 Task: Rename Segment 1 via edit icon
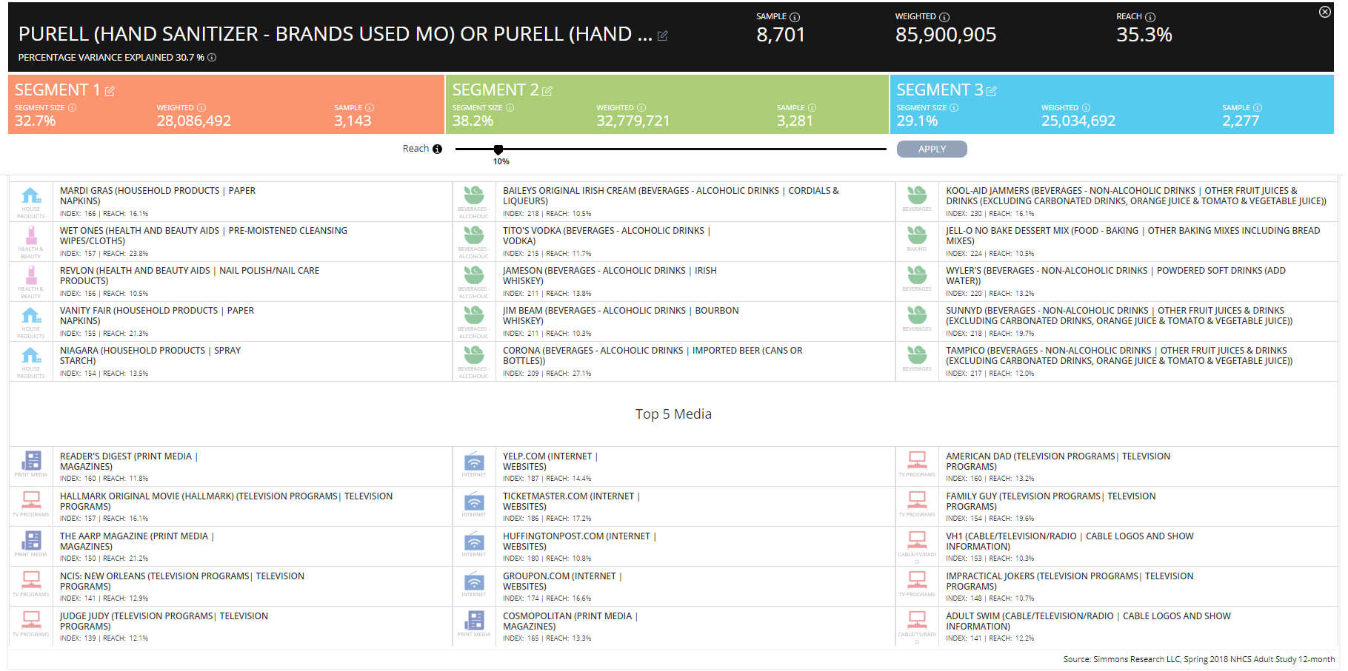click(x=110, y=91)
